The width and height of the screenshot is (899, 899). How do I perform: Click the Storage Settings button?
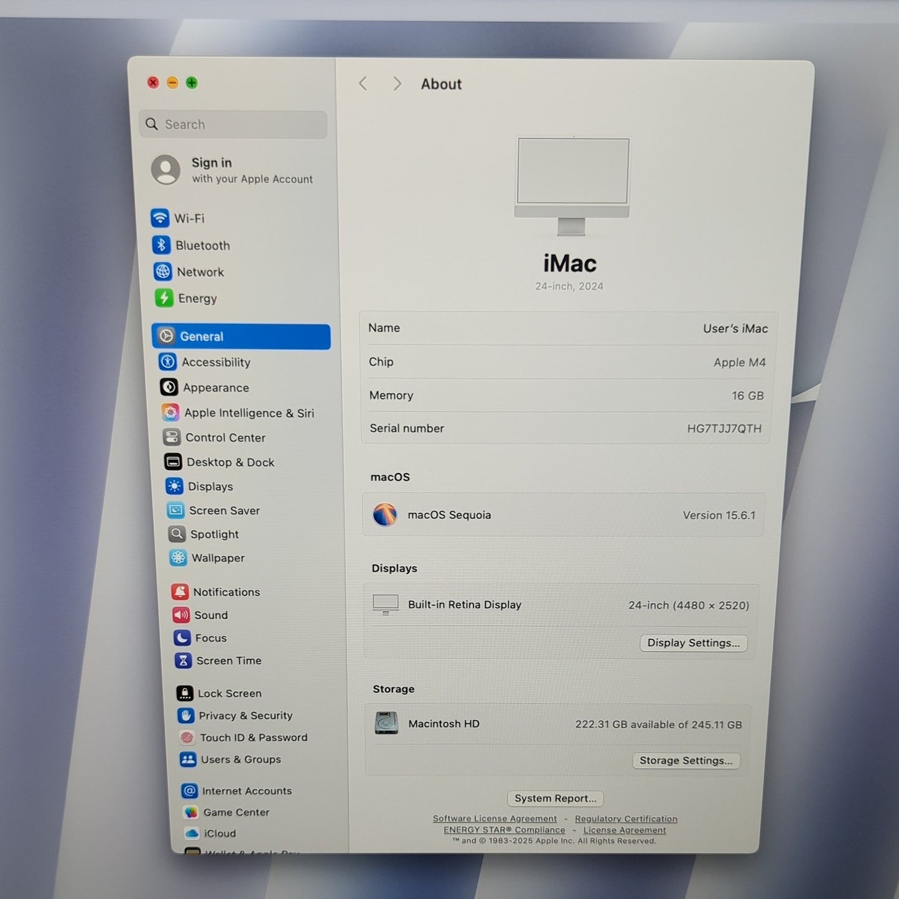tap(686, 760)
